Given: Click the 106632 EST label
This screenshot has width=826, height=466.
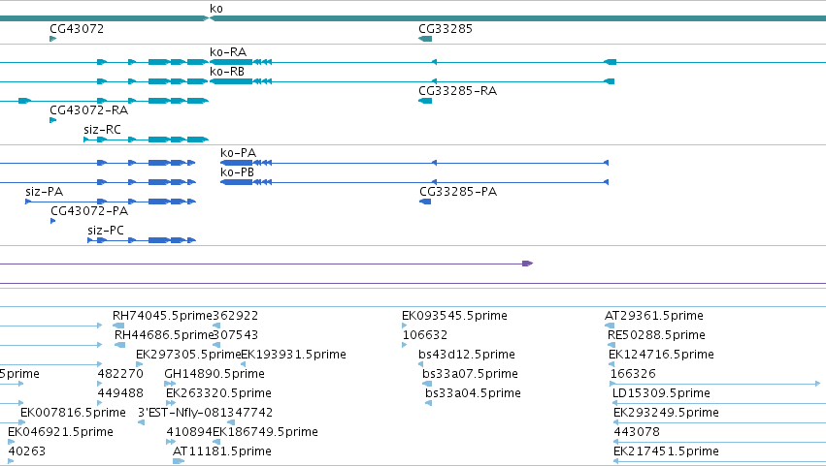Looking at the screenshot, I should click(x=425, y=335).
